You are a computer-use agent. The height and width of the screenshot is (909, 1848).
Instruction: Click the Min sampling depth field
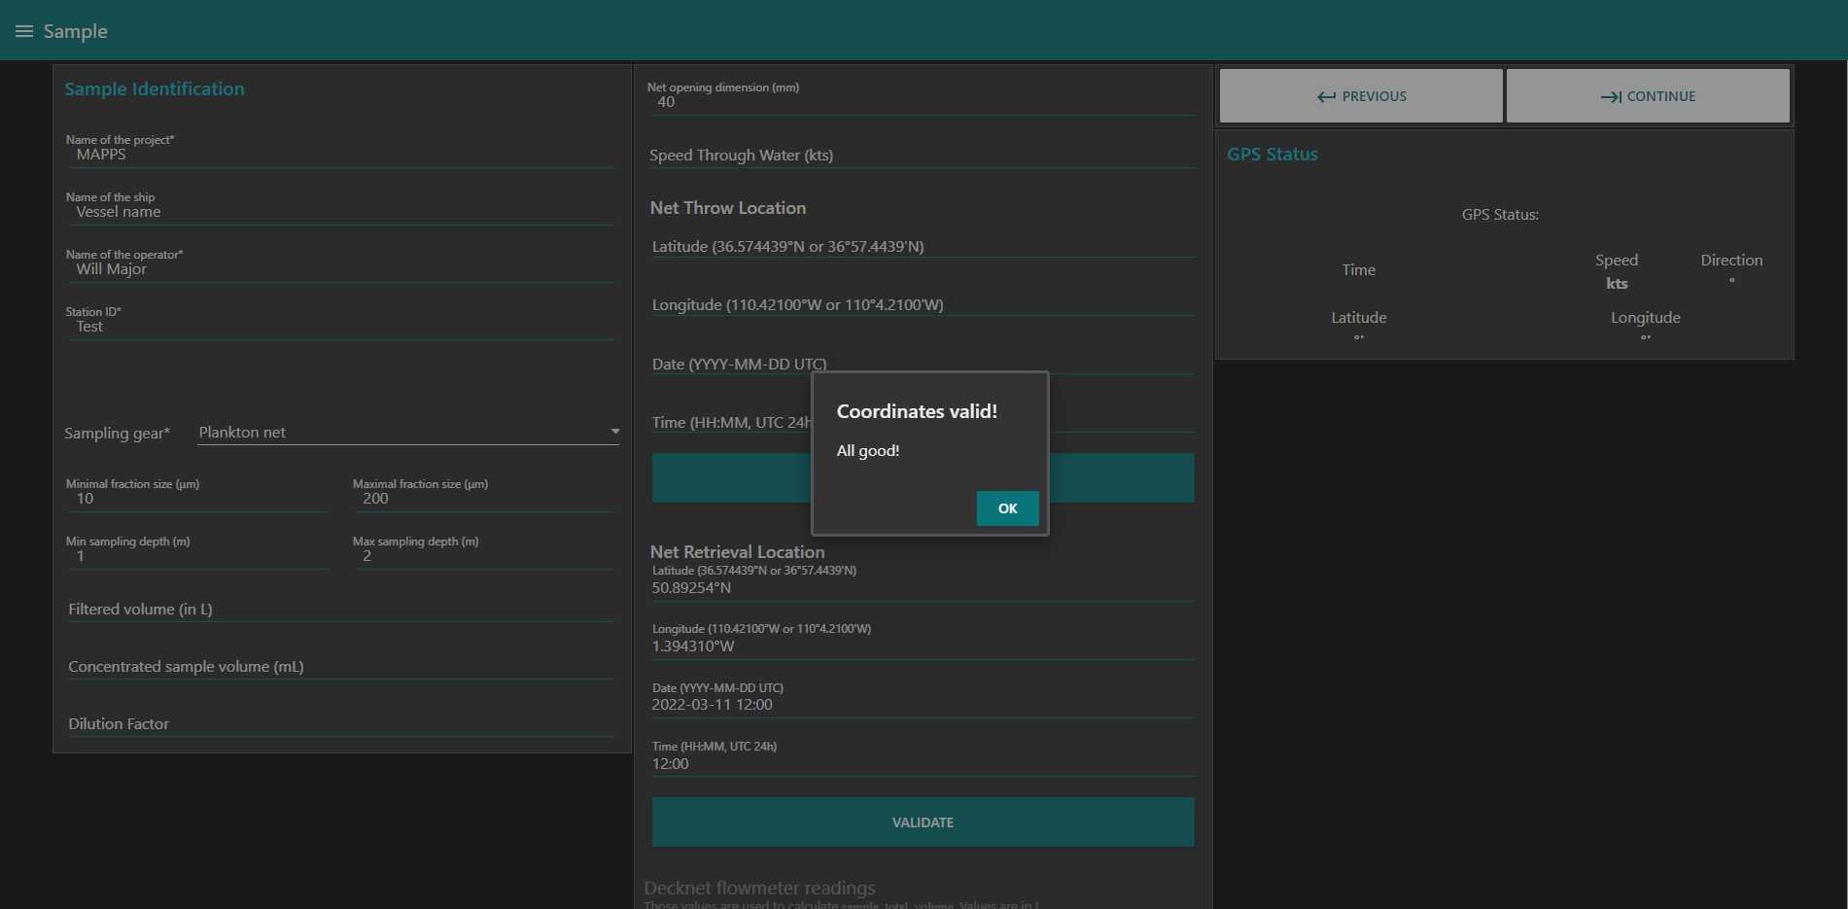pyautogui.click(x=197, y=556)
